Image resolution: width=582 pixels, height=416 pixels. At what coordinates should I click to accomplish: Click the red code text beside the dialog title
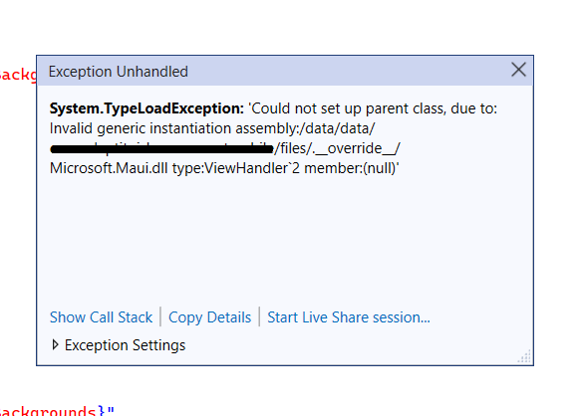(x=18, y=75)
